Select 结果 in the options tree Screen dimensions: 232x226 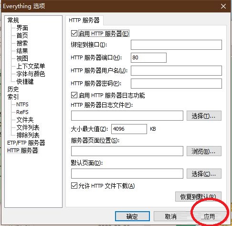click(x=22, y=51)
